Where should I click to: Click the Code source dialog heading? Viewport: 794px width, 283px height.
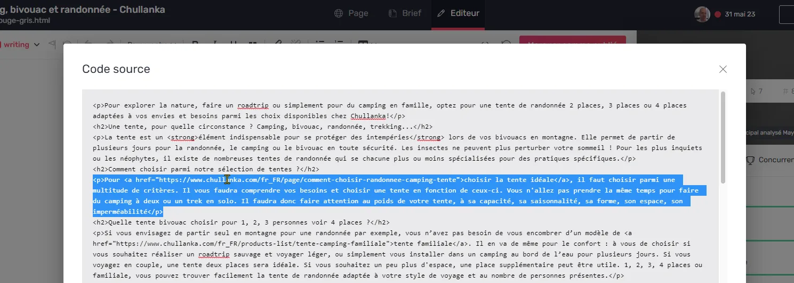(116, 69)
